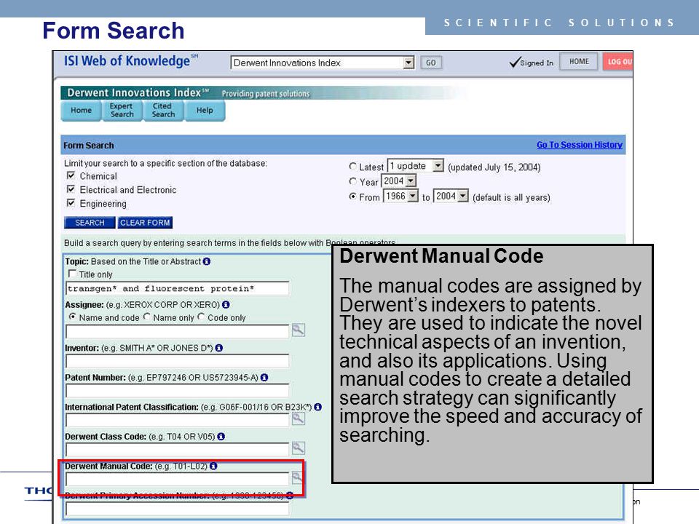This screenshot has height=524, width=699.
Task: Click the Inventor input field
Action: [178, 361]
